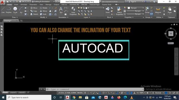Click the Help question mark icon
This screenshot has height=100, width=179.
[x=154, y=2]
